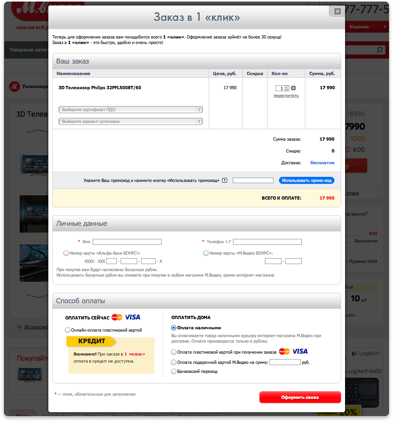
Task: Click VISA logo in pay-on-delivery option
Action: (x=300, y=352)
